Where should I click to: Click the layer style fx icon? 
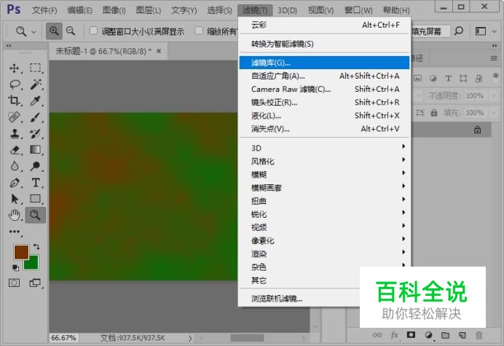coord(395,335)
